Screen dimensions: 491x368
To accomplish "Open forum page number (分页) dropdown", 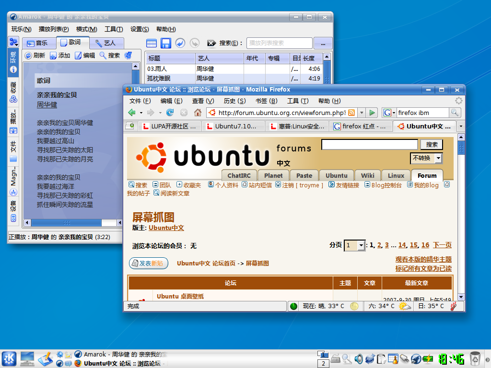I will 354,245.
